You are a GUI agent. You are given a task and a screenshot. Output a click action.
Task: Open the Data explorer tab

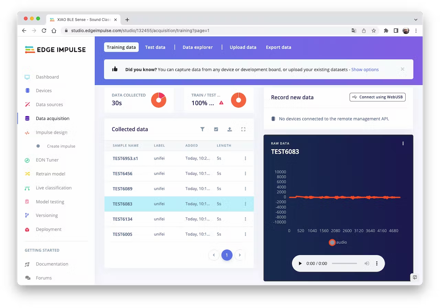[198, 47]
